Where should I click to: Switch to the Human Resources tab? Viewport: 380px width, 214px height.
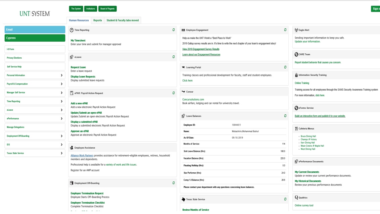[79, 20]
